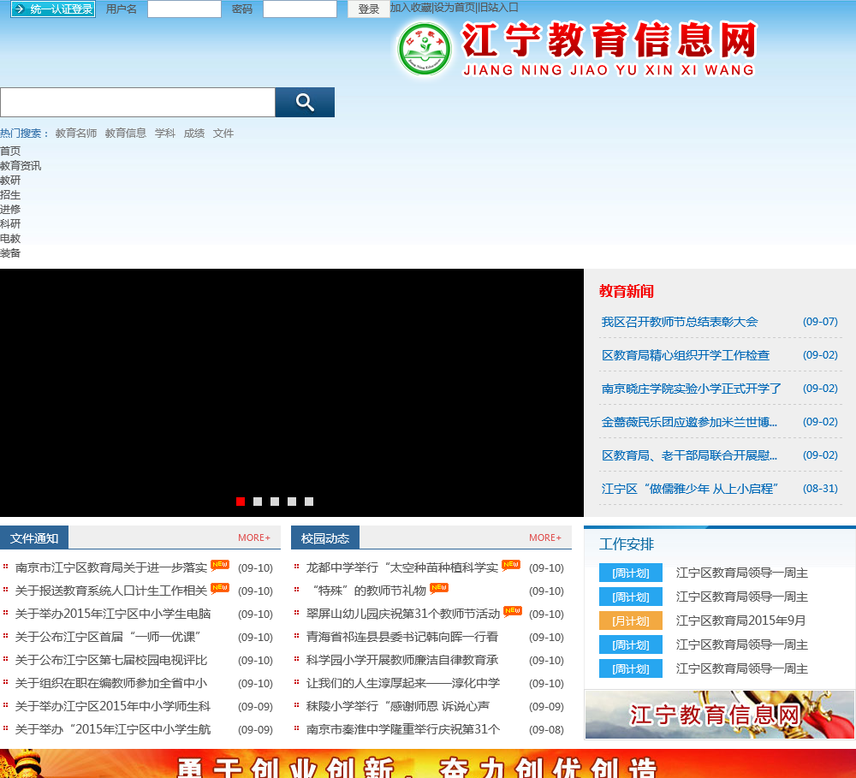
Task: Select the 文件通知 tab
Action: [x=34, y=537]
